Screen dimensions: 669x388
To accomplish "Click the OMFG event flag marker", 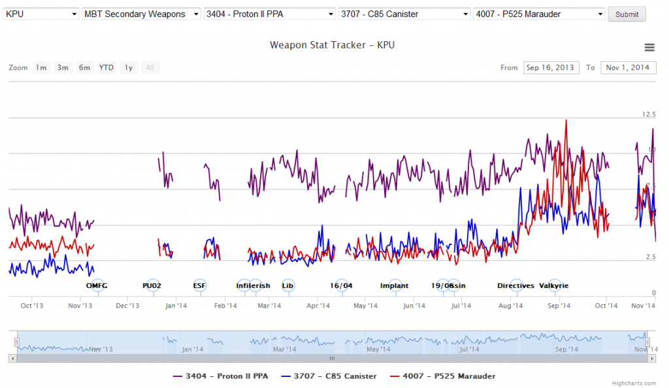I will coord(97,285).
